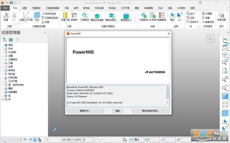This screenshot has height=143, width=230.
Task: Click the 测量 measure tool
Action: [206, 18]
